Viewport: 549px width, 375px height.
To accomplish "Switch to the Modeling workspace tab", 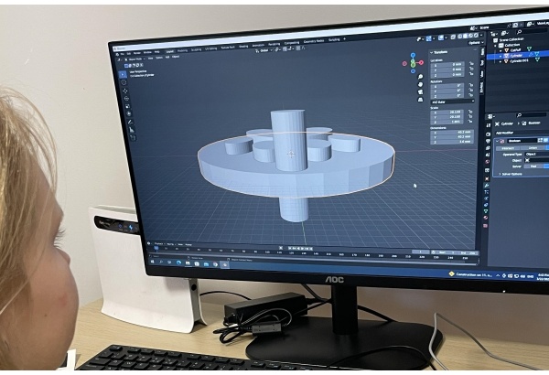I will [x=182, y=51].
